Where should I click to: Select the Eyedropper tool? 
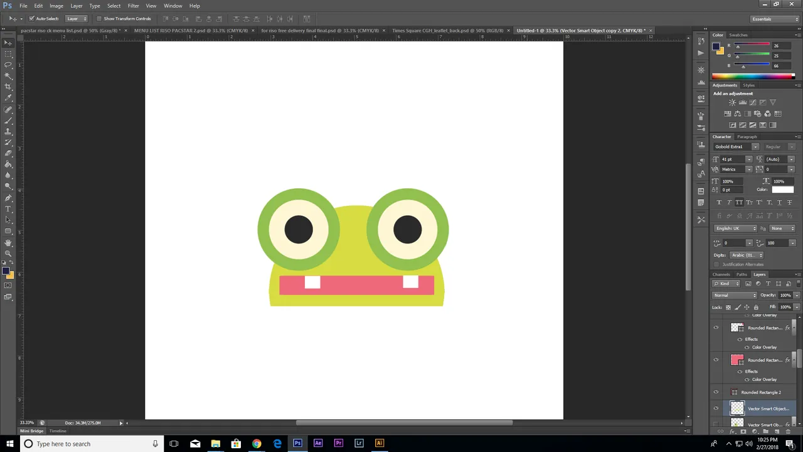point(8,97)
